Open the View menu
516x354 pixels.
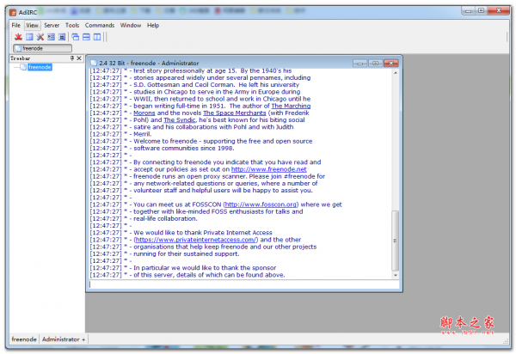coord(33,25)
